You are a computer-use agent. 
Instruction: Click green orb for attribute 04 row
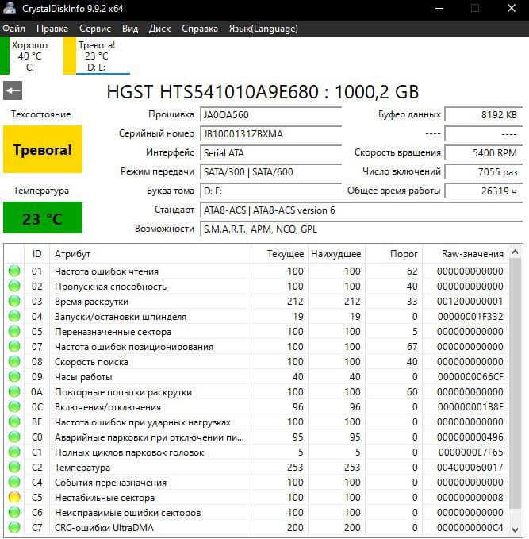point(14,316)
